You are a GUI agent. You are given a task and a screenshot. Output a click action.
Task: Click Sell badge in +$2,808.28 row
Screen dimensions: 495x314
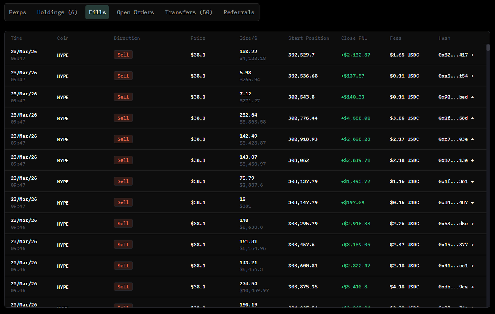123,139
